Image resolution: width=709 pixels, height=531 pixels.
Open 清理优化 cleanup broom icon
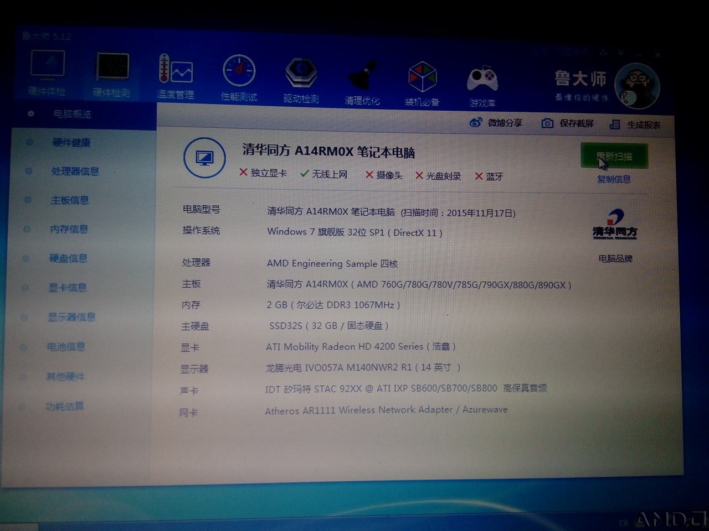(362, 75)
